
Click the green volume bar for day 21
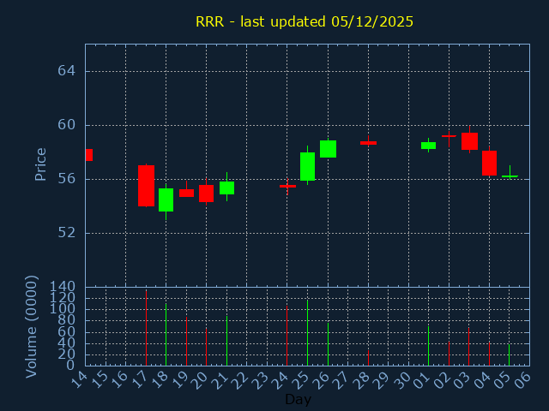click(226, 341)
